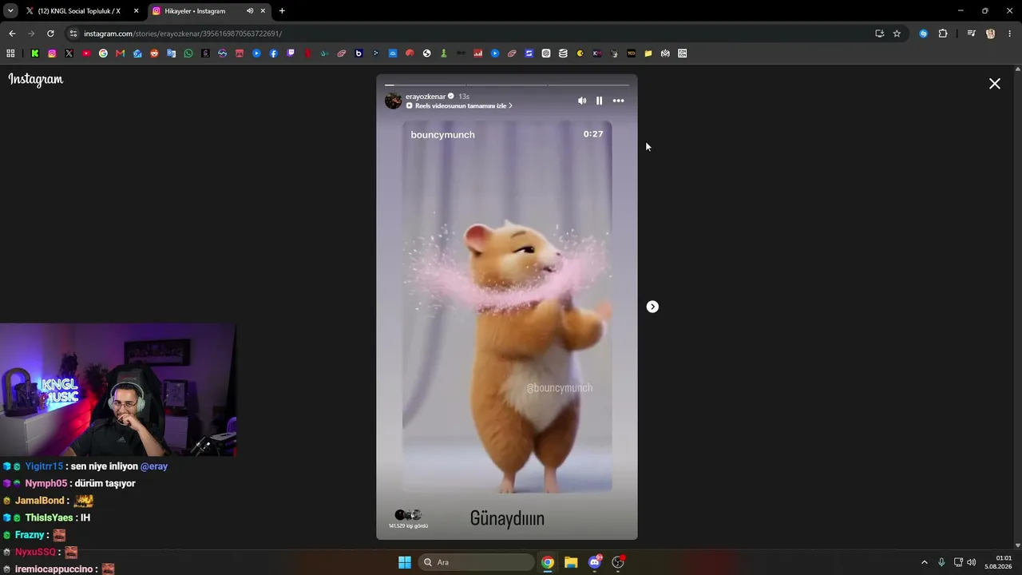Go to the next story arrow
The image size is (1022, 575).
[x=652, y=307]
